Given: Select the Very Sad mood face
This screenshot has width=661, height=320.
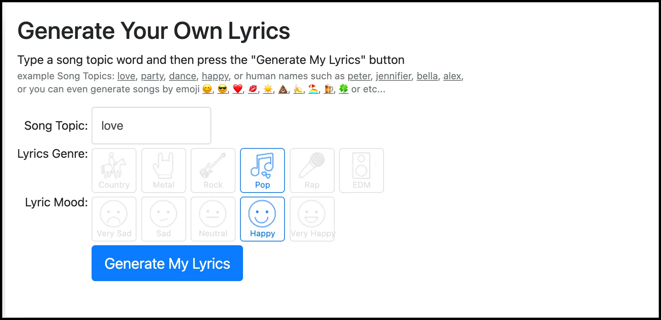Looking at the screenshot, I should click(114, 219).
